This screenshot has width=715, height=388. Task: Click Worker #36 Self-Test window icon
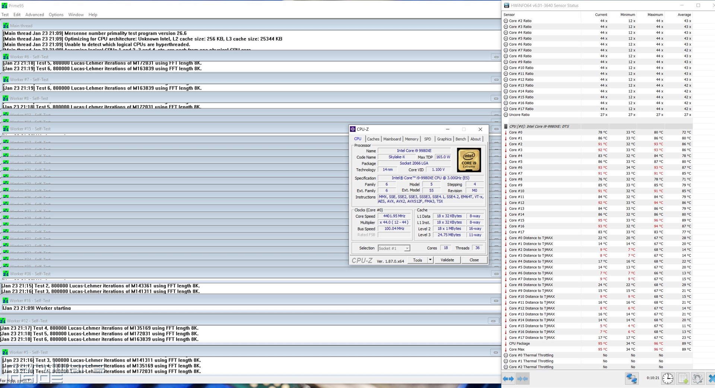[6, 274]
